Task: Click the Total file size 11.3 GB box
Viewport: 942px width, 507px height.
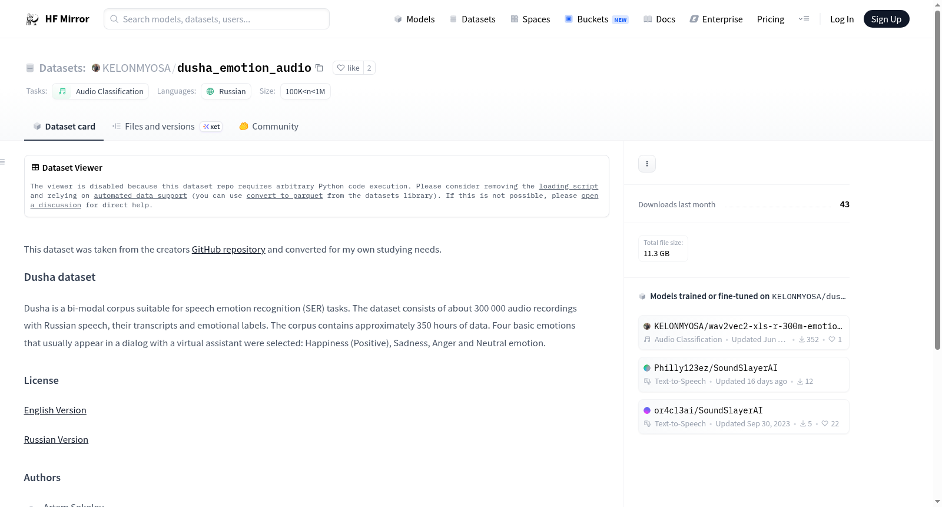Action: click(663, 248)
